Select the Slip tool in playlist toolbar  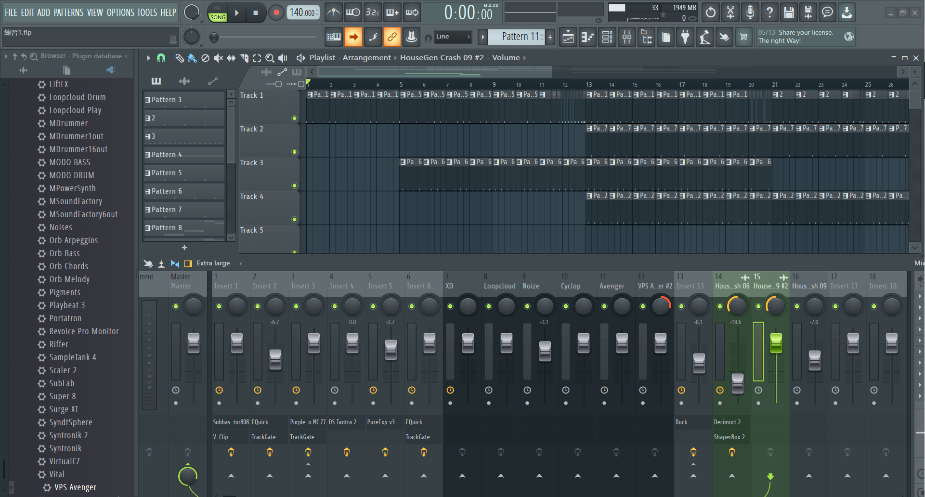click(x=231, y=58)
